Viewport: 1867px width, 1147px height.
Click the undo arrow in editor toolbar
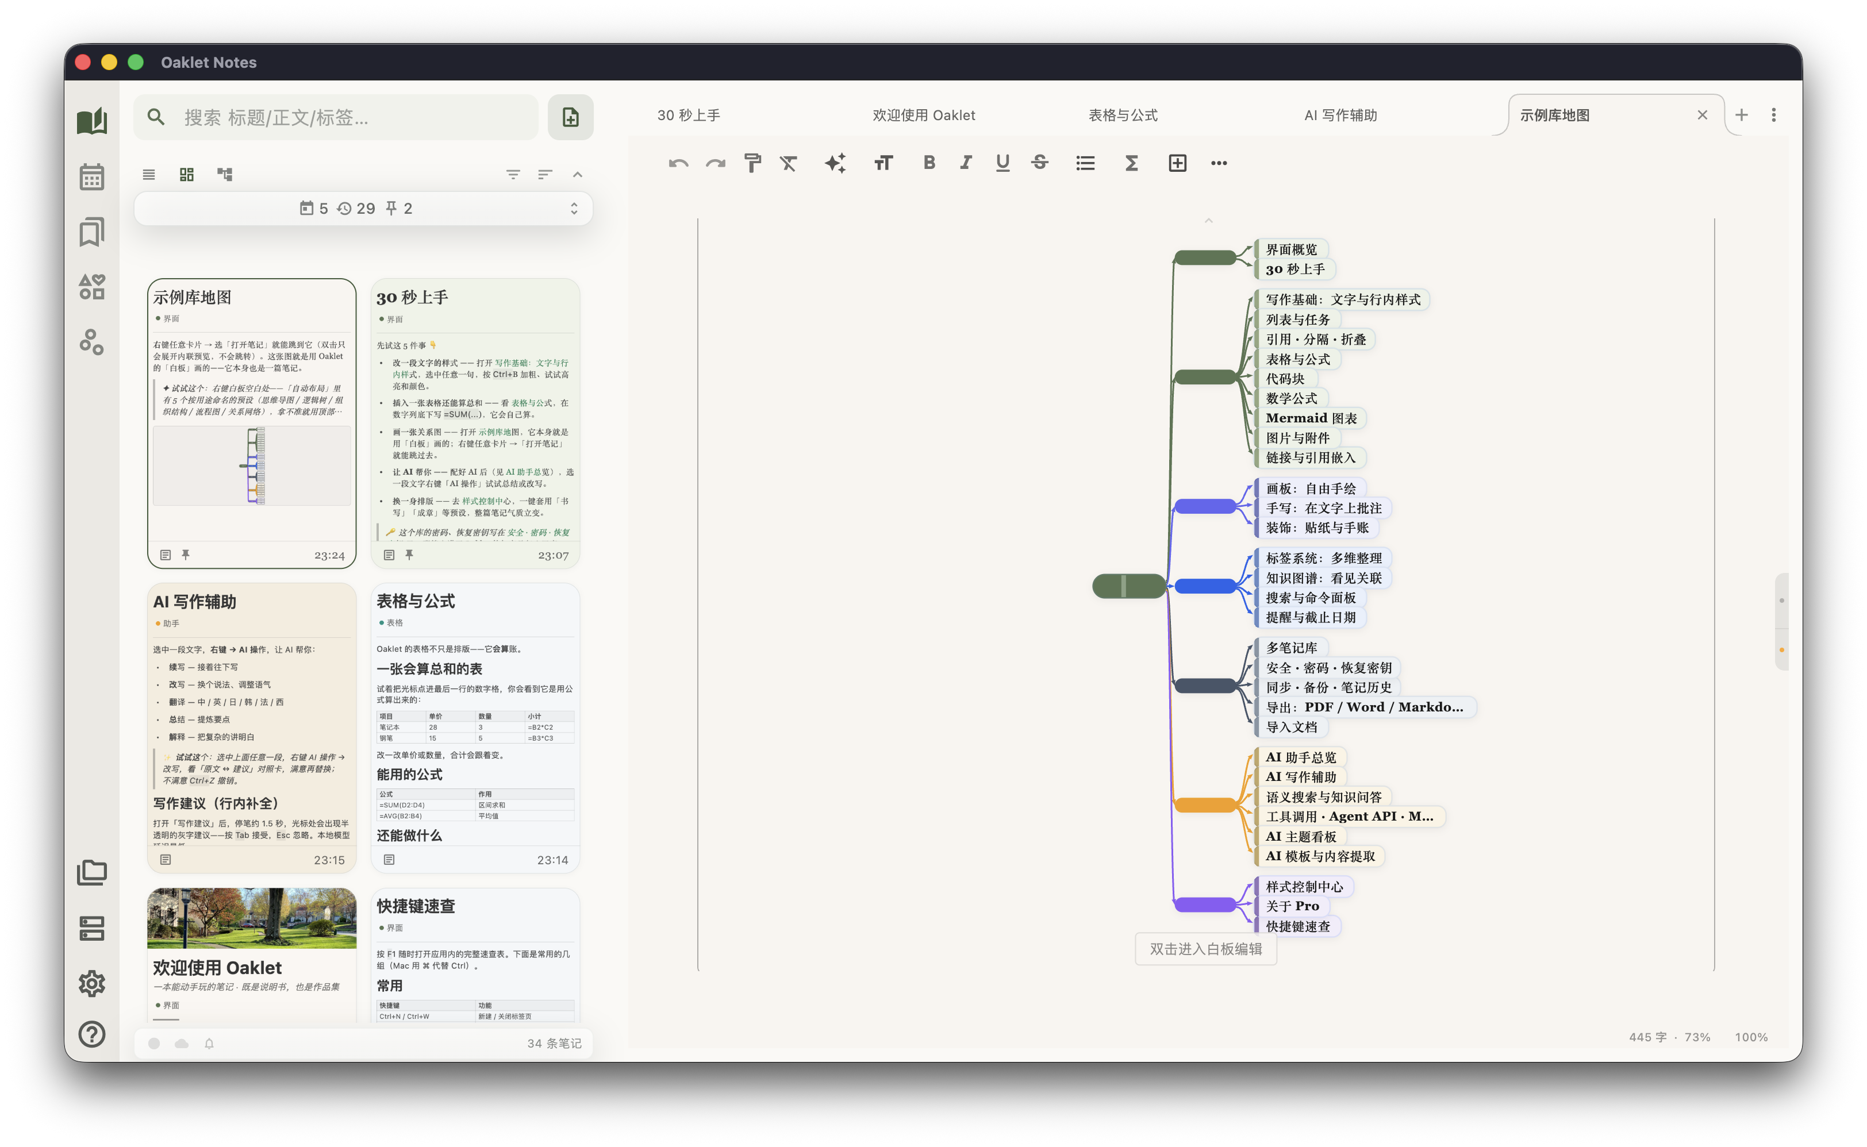(x=678, y=163)
